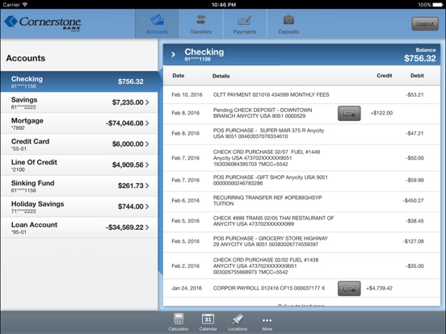Viewport: 446px width, 334px height.
Task: Log out using Logout button
Action: click(425, 24)
